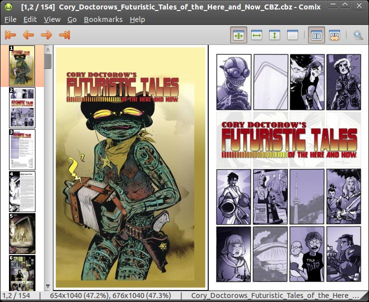Switch to fit width mode

click(257, 35)
